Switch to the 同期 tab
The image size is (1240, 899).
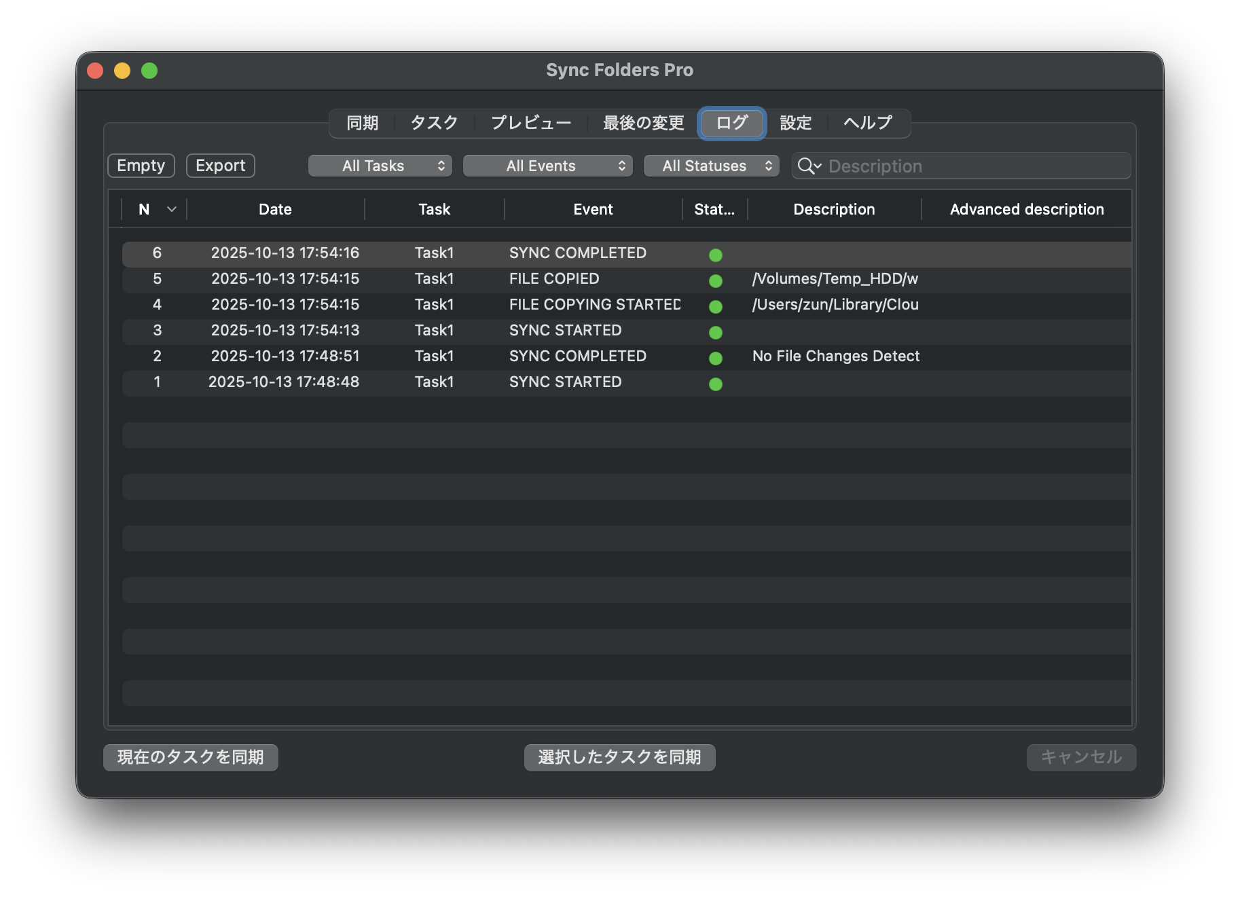click(x=362, y=124)
